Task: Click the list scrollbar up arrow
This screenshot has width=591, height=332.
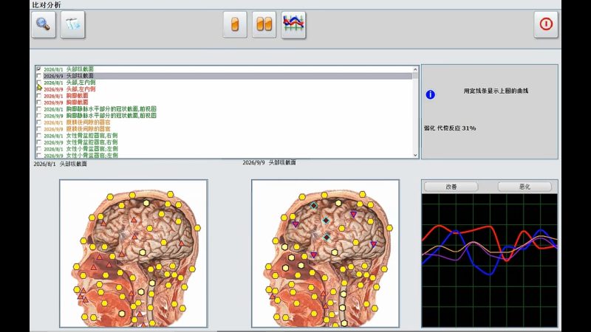Action: (x=415, y=69)
